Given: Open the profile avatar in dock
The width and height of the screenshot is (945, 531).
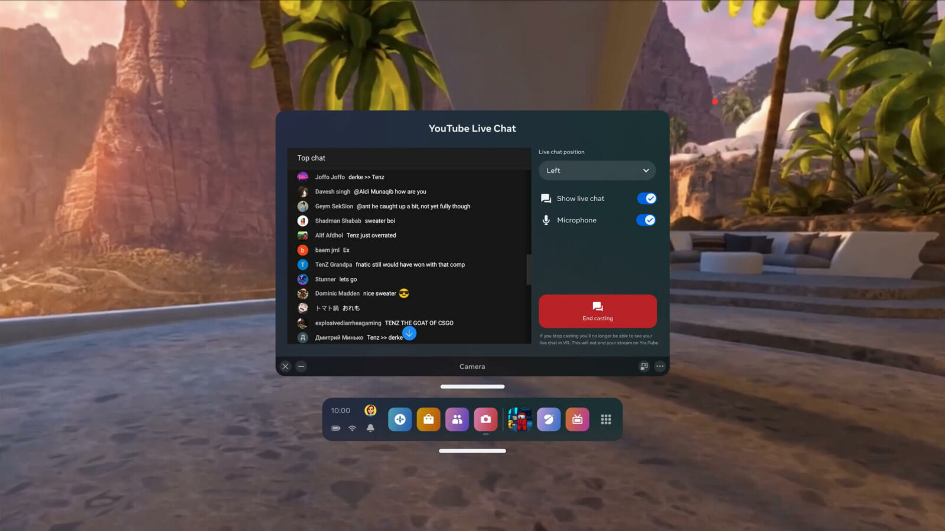Looking at the screenshot, I should pos(370,410).
